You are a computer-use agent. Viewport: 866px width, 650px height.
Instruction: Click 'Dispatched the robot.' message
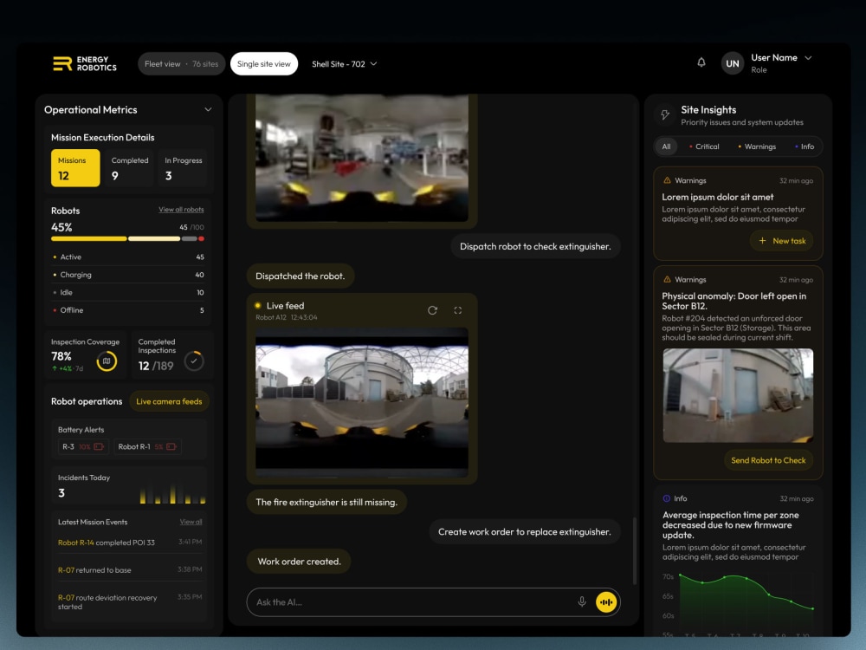click(300, 276)
